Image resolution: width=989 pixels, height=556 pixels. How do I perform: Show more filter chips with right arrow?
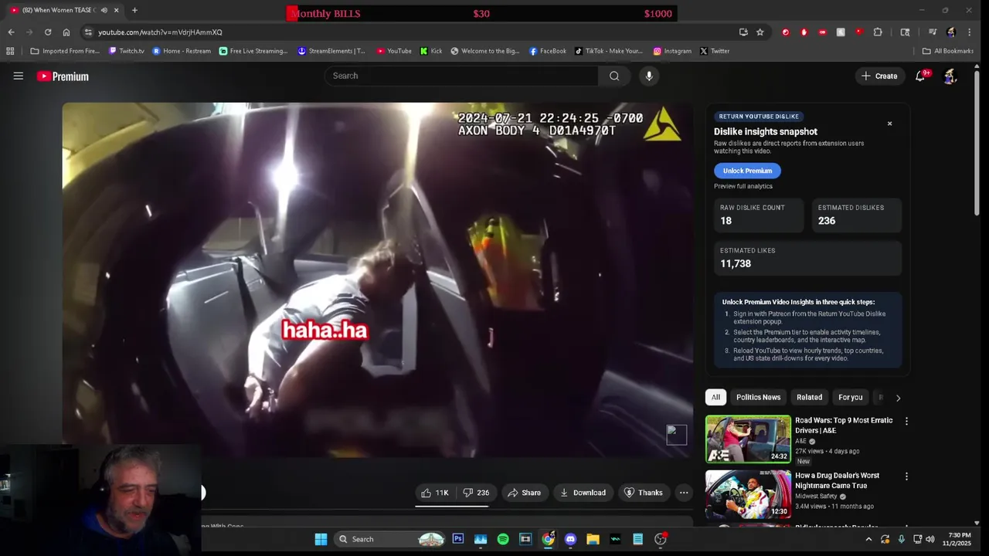(898, 398)
